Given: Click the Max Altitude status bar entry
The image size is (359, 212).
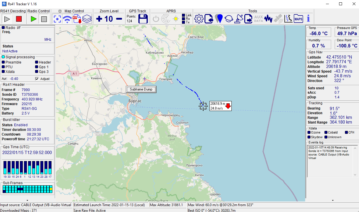Looking at the screenshot, I should pyautogui.click(x=168, y=205).
